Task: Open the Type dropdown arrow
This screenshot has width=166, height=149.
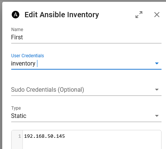Action: (157, 116)
